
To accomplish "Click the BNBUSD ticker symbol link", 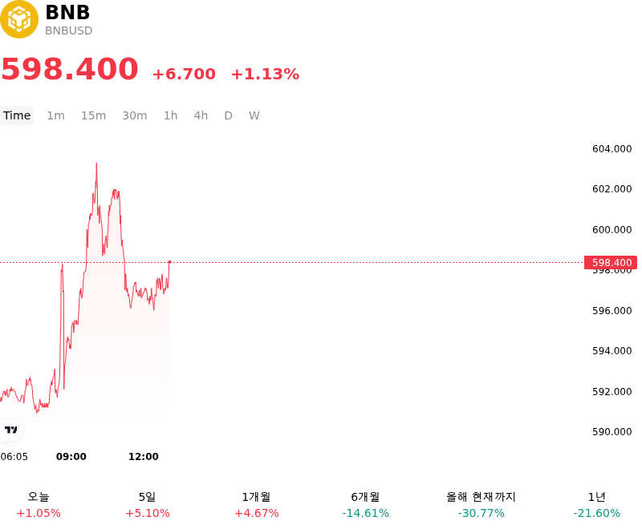I will 69,30.
